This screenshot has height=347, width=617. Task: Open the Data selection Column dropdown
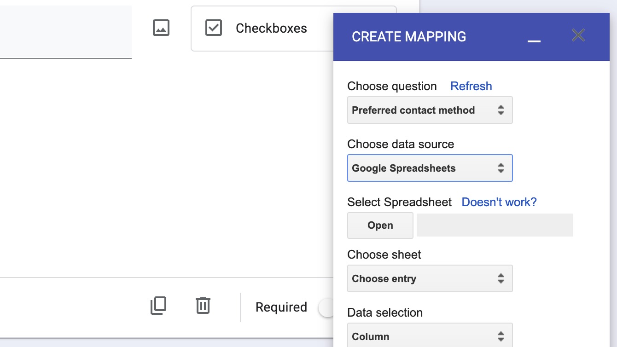(x=429, y=336)
